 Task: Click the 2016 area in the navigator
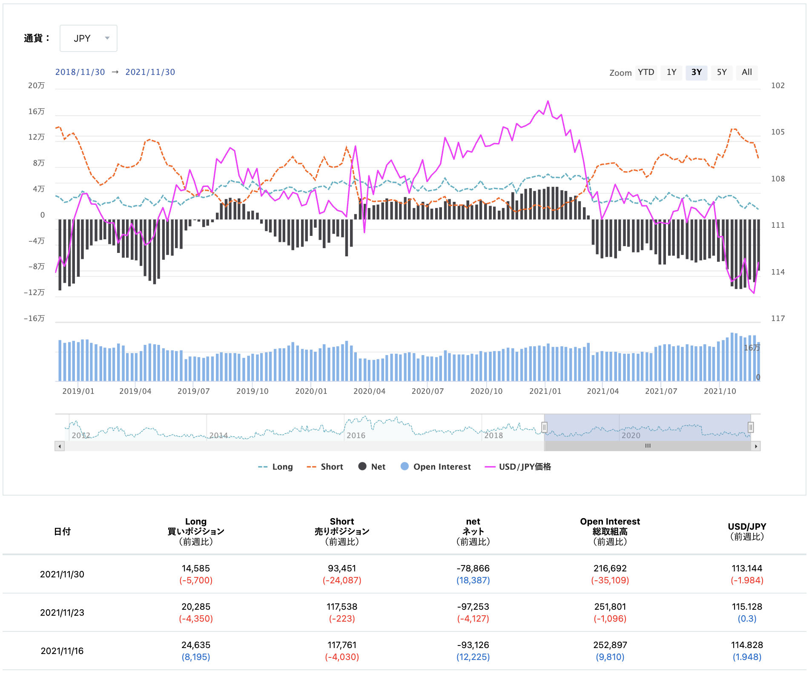click(x=356, y=435)
